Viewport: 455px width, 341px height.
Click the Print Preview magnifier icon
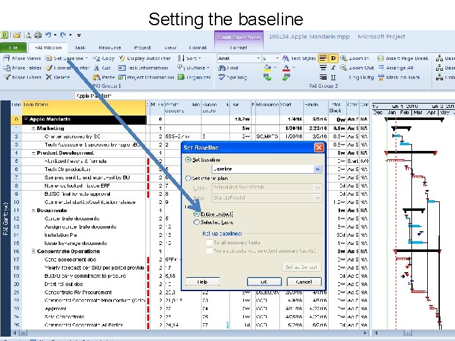tap(28, 35)
